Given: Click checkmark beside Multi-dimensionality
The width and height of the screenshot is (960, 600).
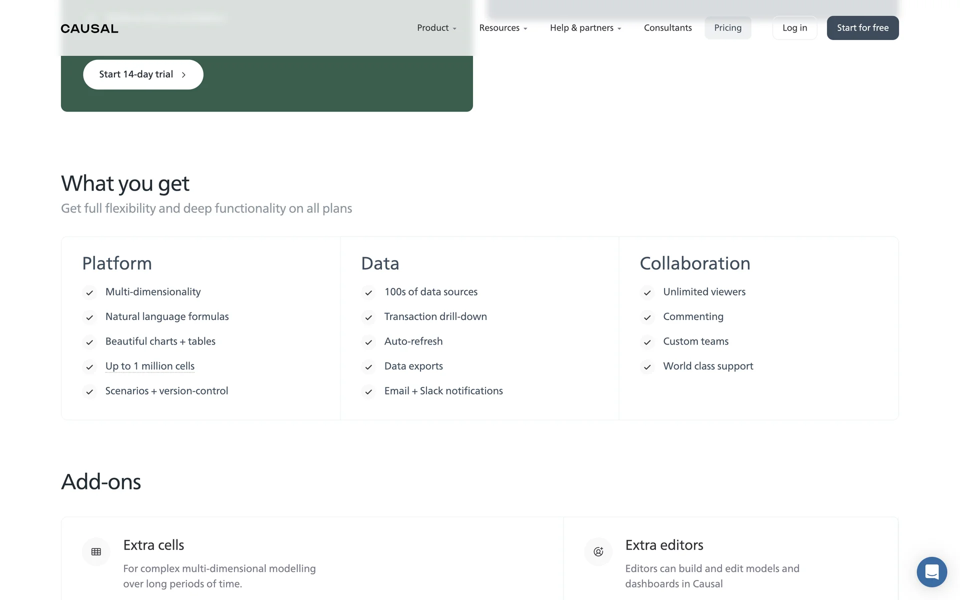Looking at the screenshot, I should [x=89, y=292].
